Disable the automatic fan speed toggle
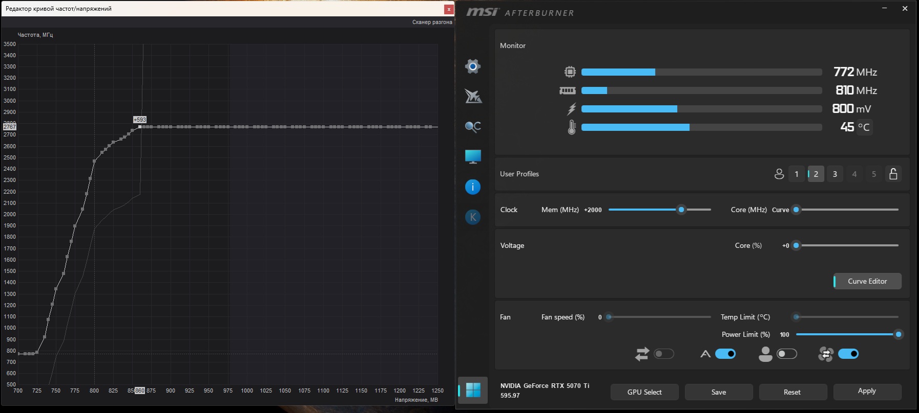The image size is (919, 413). point(725,354)
